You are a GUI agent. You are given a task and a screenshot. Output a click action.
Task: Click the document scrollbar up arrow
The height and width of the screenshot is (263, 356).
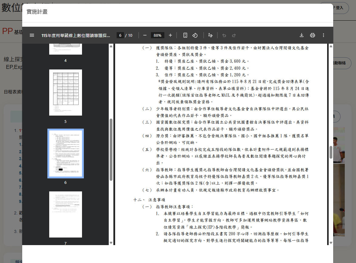tap(331, 46)
